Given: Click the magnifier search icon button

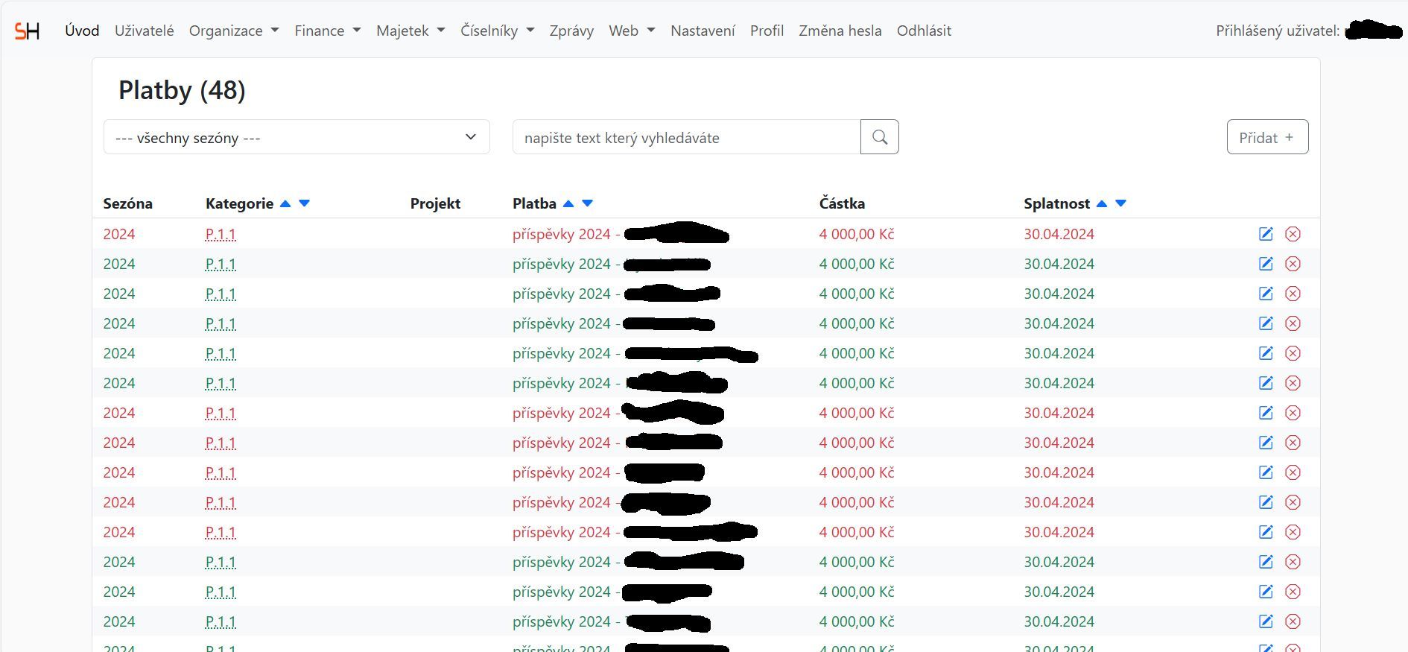Looking at the screenshot, I should point(879,137).
